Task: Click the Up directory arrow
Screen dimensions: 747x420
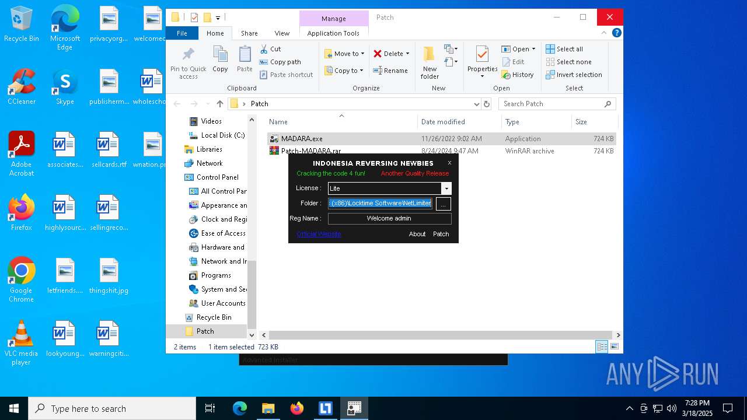Action: tap(219, 104)
